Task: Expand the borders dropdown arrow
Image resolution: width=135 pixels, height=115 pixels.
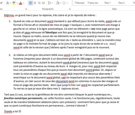Action: tap(67, 3)
